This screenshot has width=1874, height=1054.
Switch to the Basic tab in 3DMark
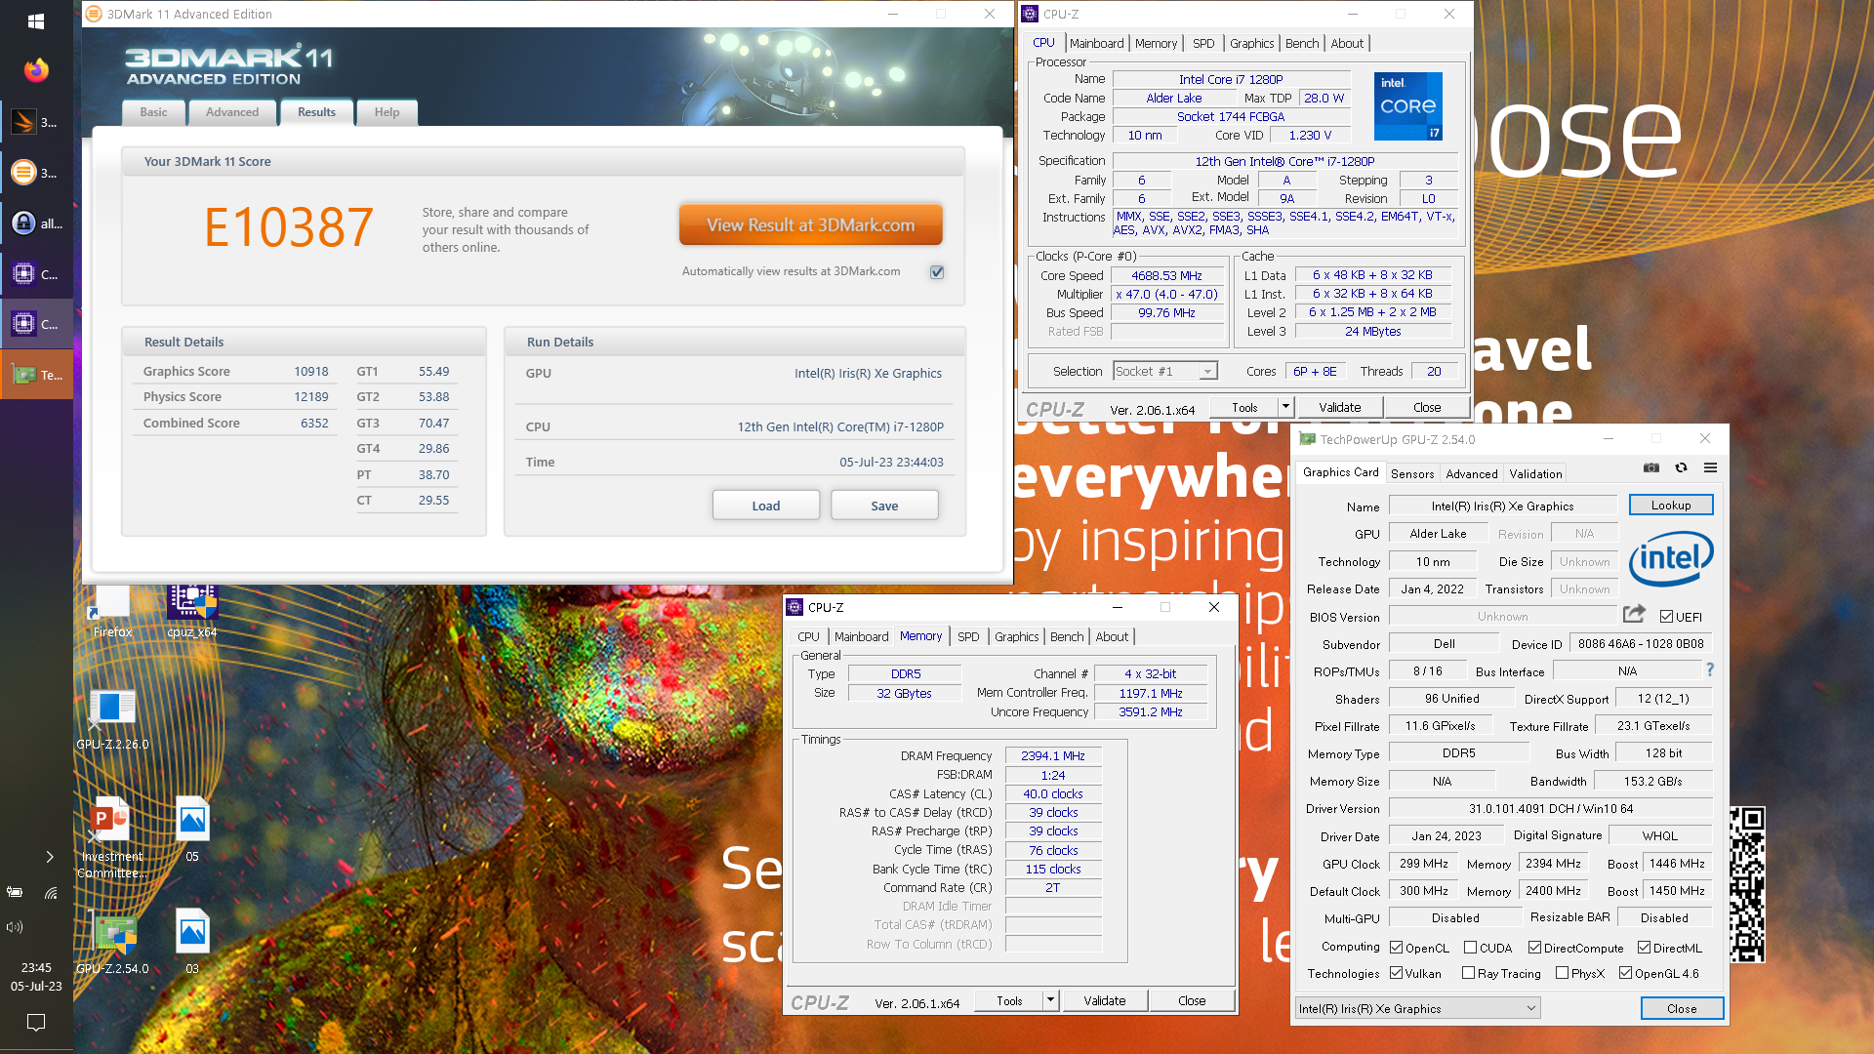[153, 112]
